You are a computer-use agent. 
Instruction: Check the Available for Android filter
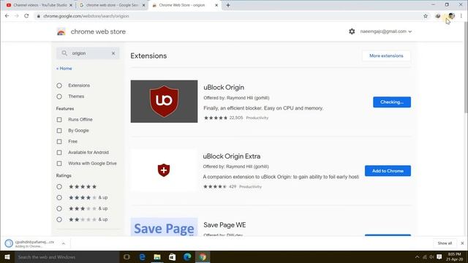(59, 153)
